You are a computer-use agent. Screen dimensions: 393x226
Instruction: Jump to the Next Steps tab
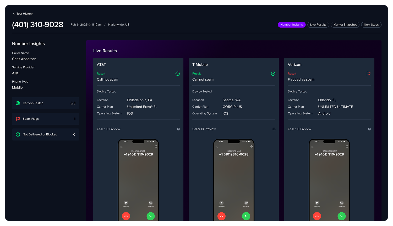pos(371,25)
